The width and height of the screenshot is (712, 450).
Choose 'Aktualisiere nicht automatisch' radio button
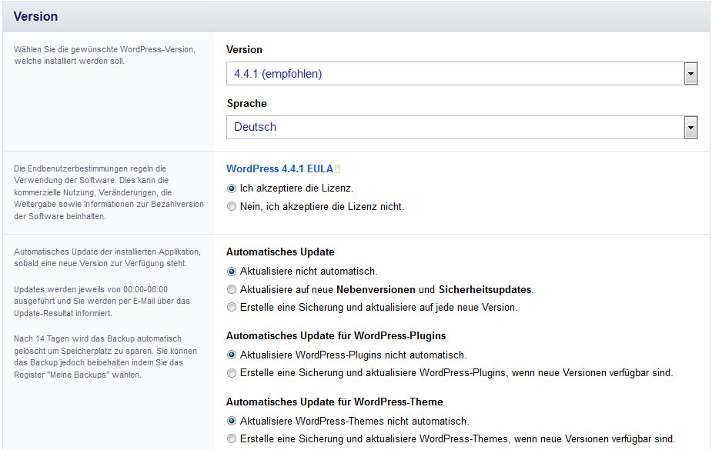(x=232, y=272)
